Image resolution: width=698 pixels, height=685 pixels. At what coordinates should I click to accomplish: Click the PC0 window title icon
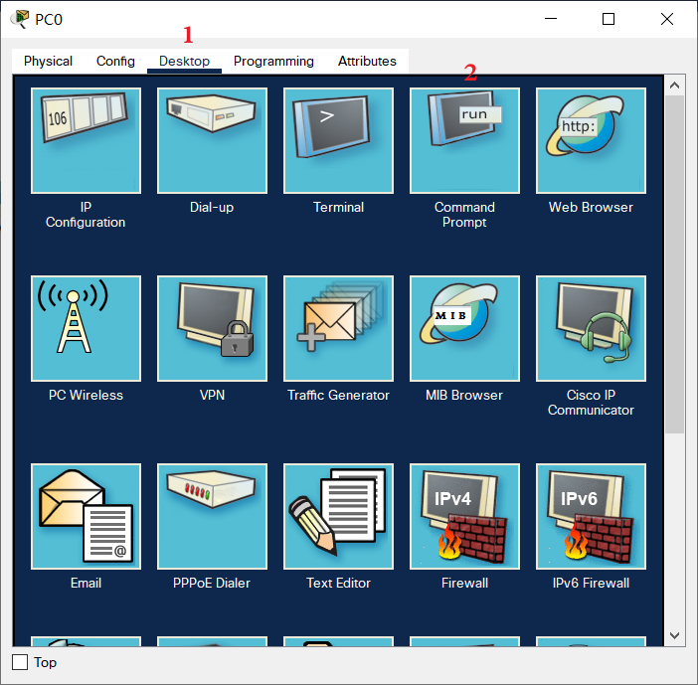point(20,19)
